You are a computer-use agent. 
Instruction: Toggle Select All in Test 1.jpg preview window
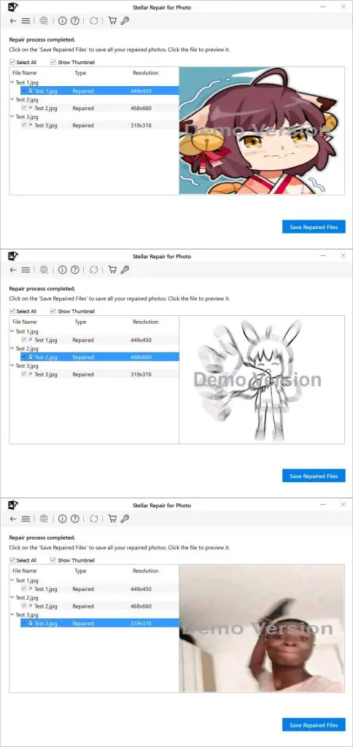[x=12, y=63]
